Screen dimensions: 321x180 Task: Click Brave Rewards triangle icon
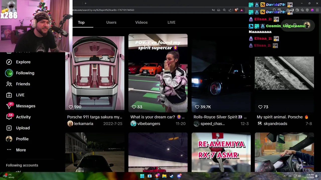(242, 10)
